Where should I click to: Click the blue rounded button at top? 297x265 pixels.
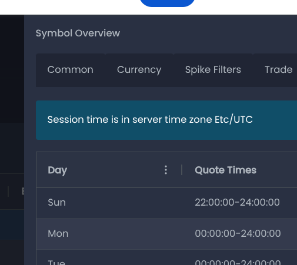coord(167,3)
